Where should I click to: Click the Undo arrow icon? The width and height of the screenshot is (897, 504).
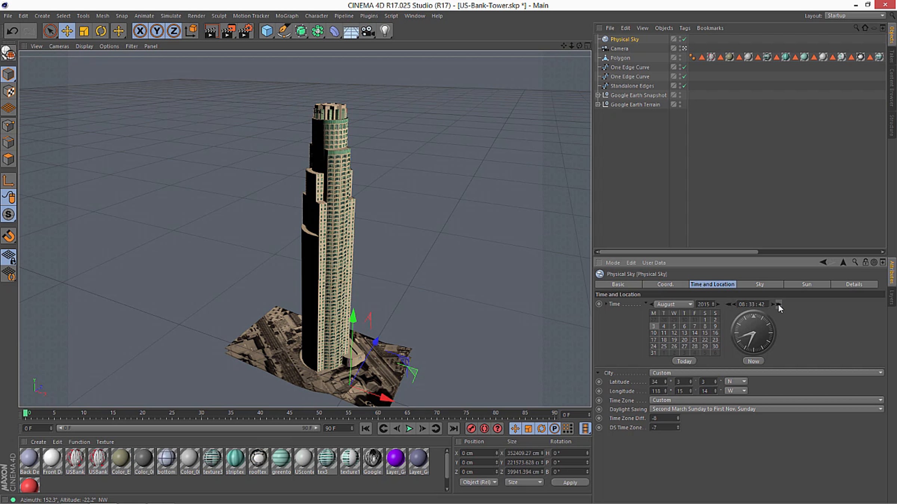pos(12,31)
